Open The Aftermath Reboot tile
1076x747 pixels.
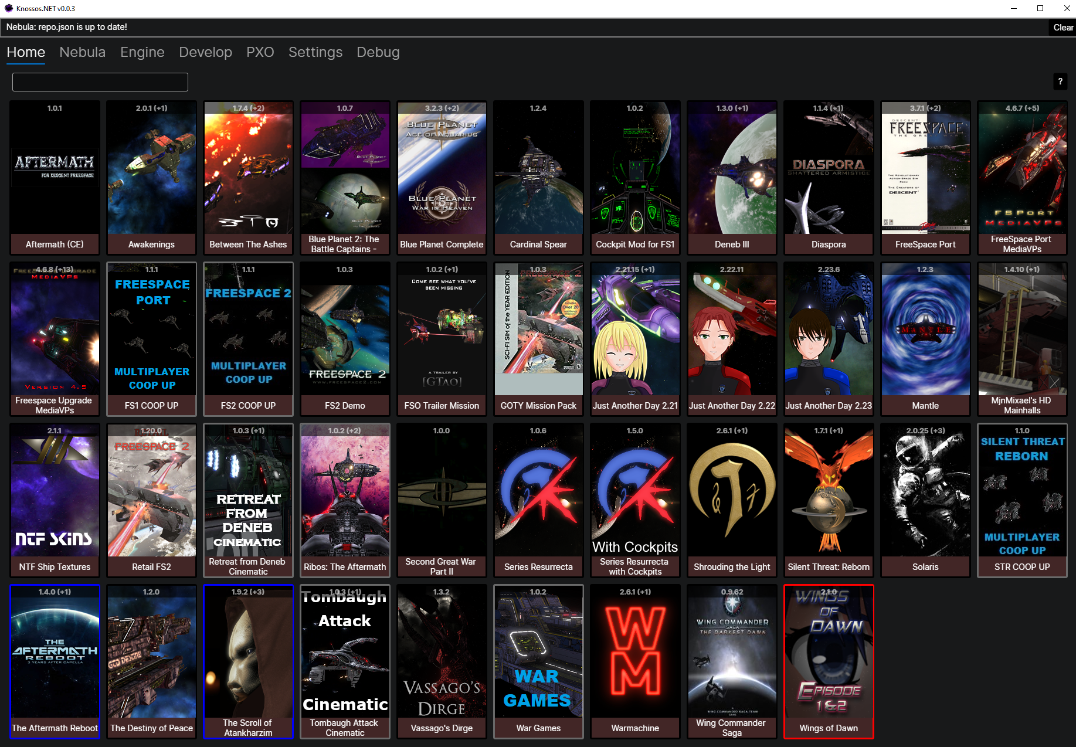(x=55, y=661)
